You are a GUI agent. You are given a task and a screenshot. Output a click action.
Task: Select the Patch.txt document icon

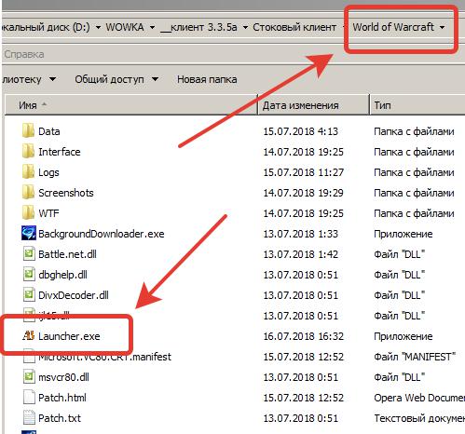[x=29, y=417]
